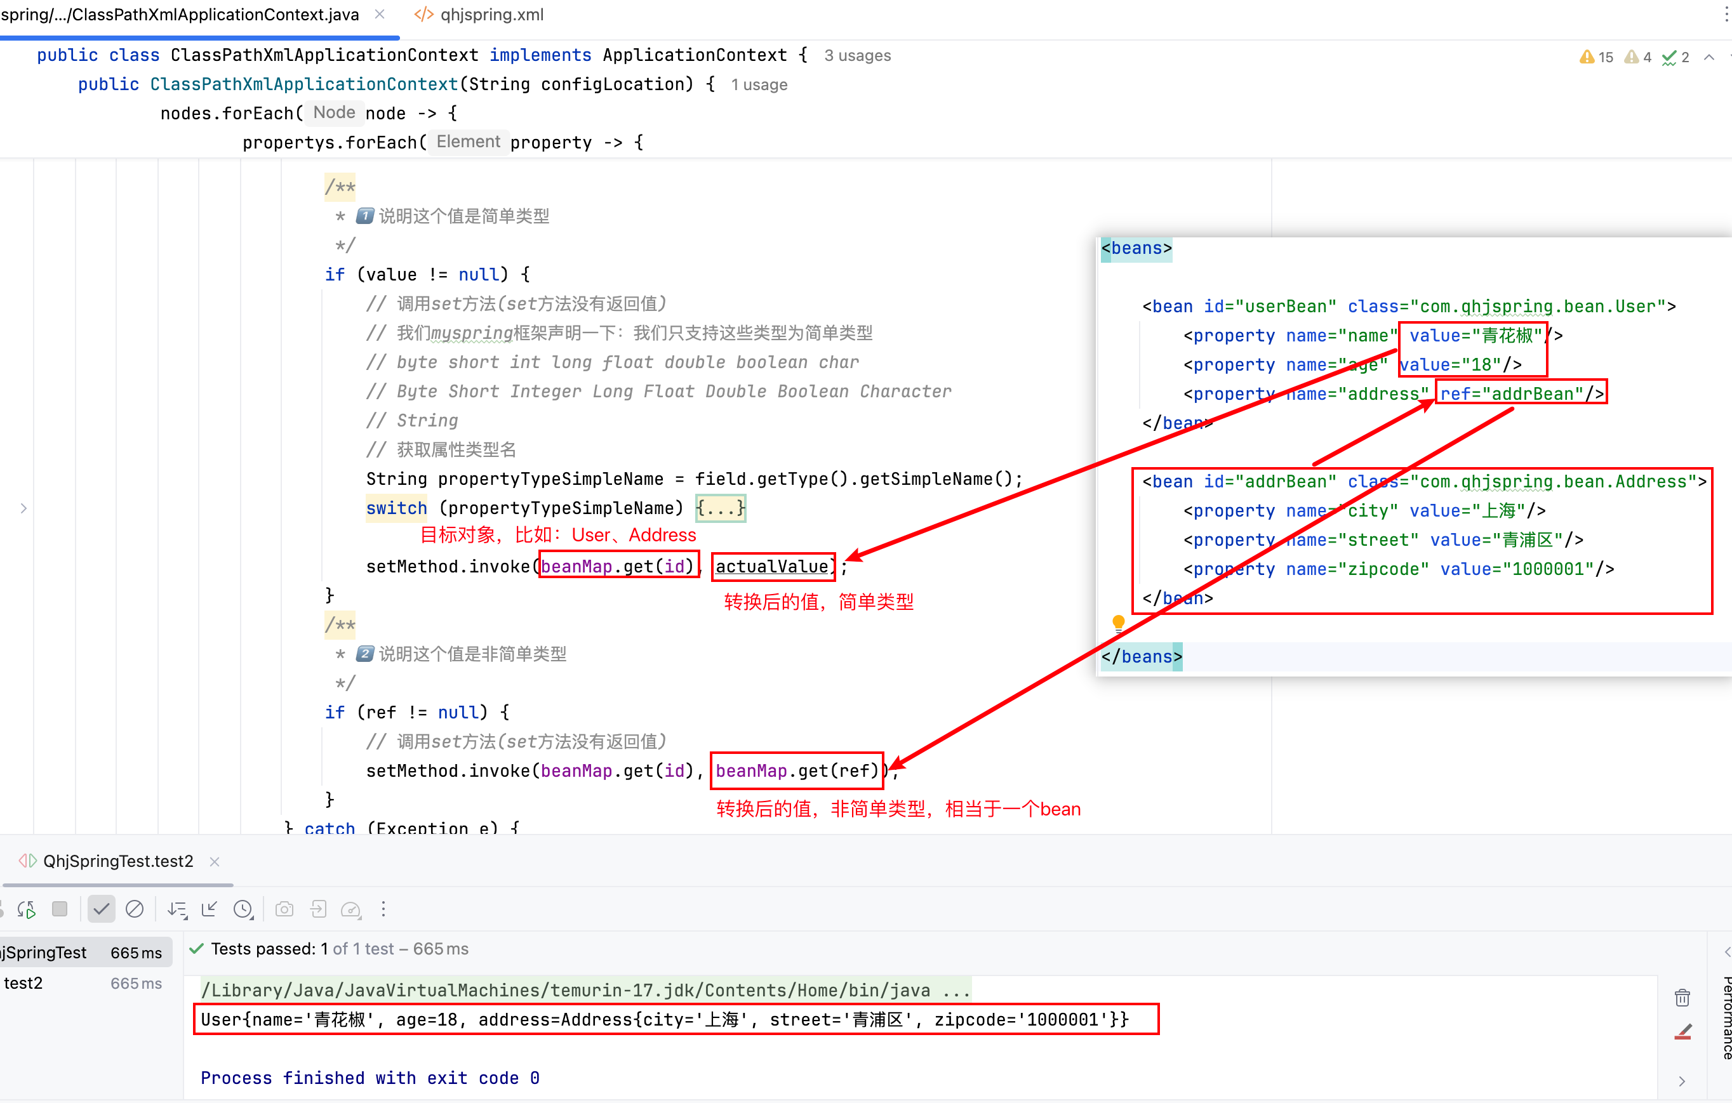Click the Node parameter type hint

pos(335,112)
